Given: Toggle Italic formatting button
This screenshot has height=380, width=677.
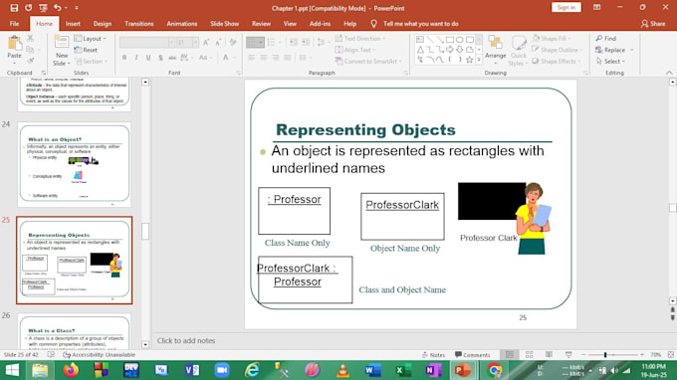Looking at the screenshot, I should [136, 58].
